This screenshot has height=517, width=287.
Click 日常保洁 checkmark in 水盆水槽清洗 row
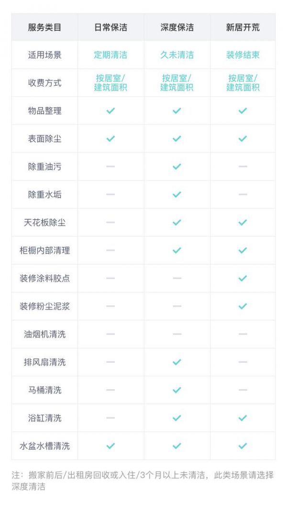click(110, 446)
